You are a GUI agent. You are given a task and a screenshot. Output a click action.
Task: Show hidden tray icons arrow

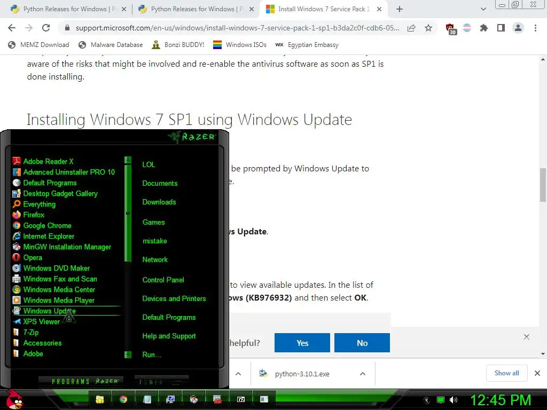point(427,400)
